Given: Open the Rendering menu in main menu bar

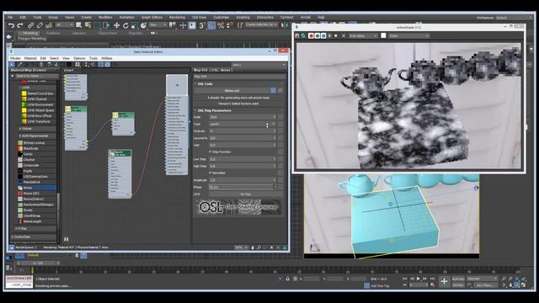Looking at the screenshot, I should [x=177, y=17].
